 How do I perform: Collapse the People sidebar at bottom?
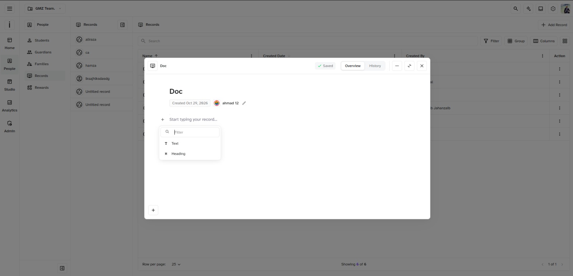pyautogui.click(x=62, y=268)
